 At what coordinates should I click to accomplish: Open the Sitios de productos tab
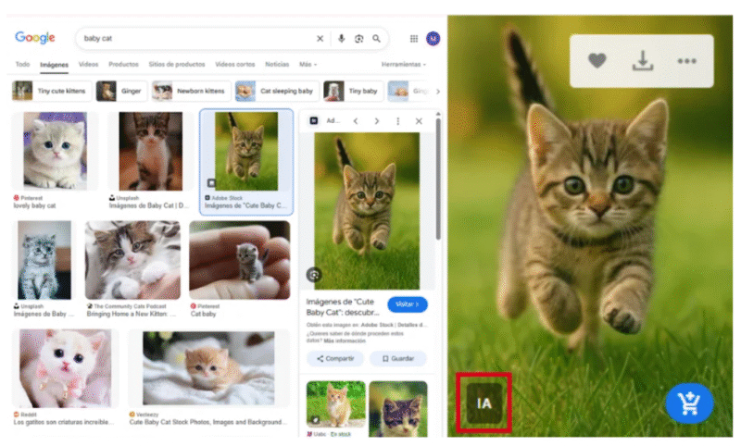(x=177, y=64)
